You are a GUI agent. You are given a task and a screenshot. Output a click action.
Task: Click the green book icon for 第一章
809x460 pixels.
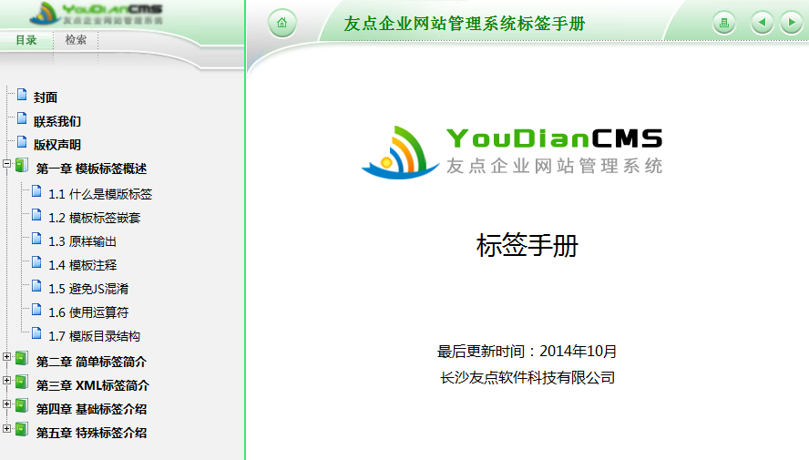coord(22,167)
